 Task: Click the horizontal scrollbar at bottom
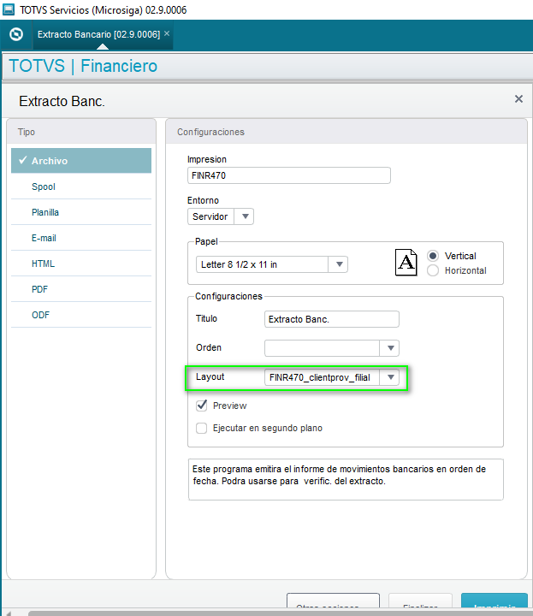pos(281,613)
